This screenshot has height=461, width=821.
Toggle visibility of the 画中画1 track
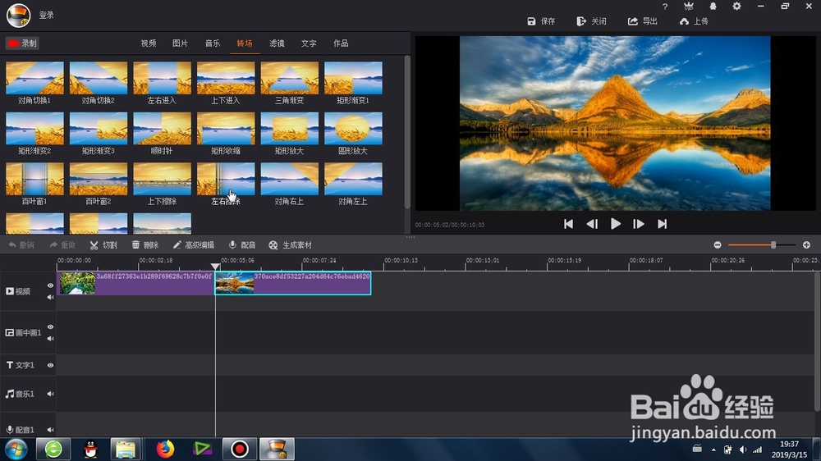(50, 326)
